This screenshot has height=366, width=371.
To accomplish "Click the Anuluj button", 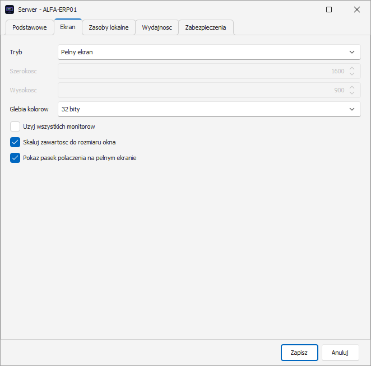I will click(x=340, y=353).
